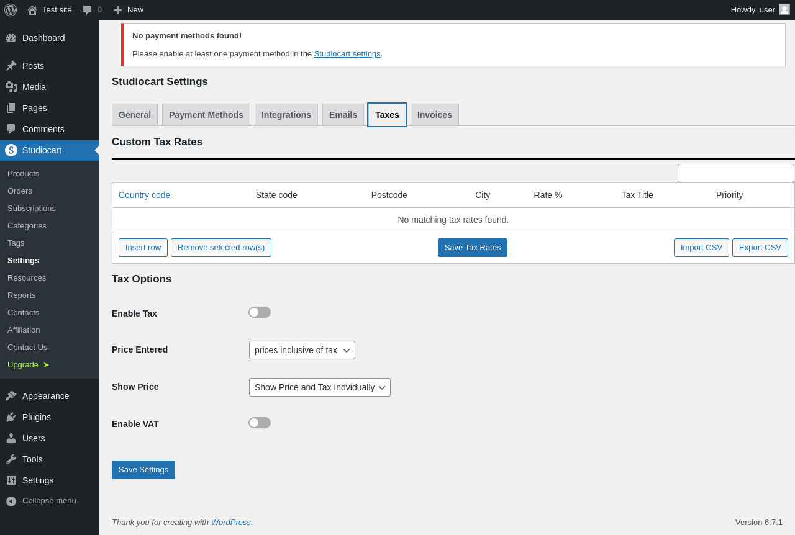This screenshot has width=795, height=535.
Task: Click the Studiocart logo icon
Action: click(11, 150)
